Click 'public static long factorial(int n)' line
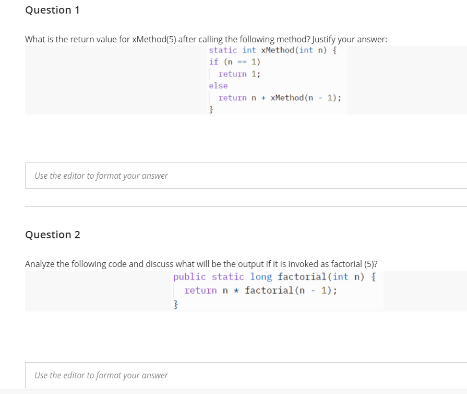The height and width of the screenshot is (394, 467). pyautogui.click(x=272, y=276)
